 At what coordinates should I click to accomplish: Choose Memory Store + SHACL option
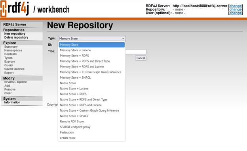92,77
